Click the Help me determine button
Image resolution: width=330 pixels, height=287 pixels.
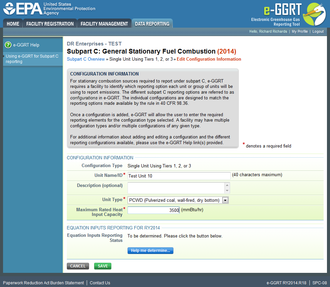pos(150,250)
